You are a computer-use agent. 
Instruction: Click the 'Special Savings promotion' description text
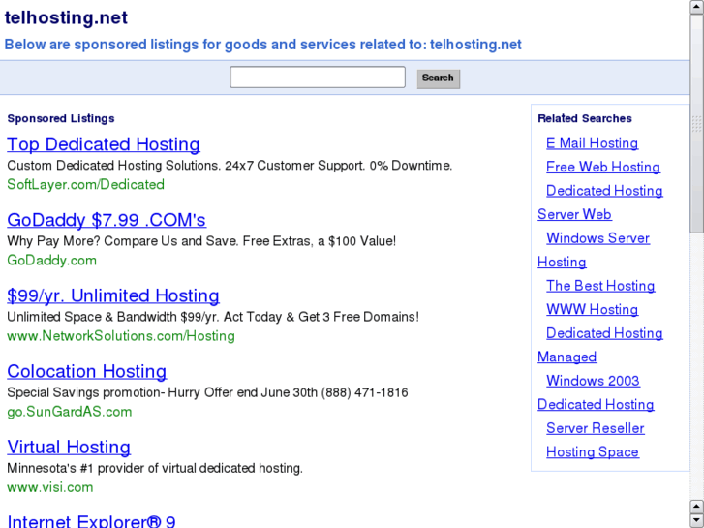coord(207,392)
